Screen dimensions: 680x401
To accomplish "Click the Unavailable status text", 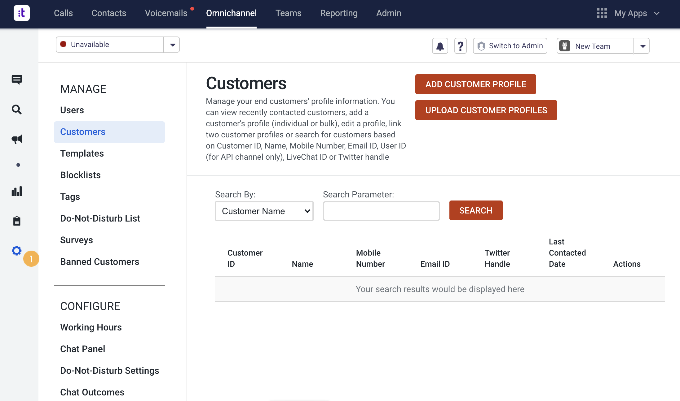I will pos(90,44).
